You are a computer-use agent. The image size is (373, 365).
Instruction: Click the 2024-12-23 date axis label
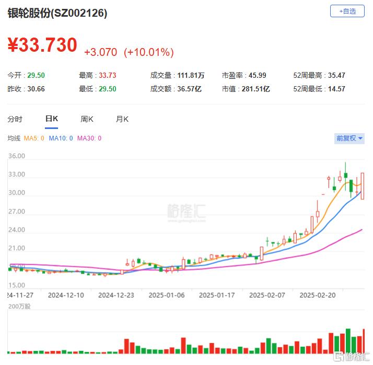tap(116, 296)
